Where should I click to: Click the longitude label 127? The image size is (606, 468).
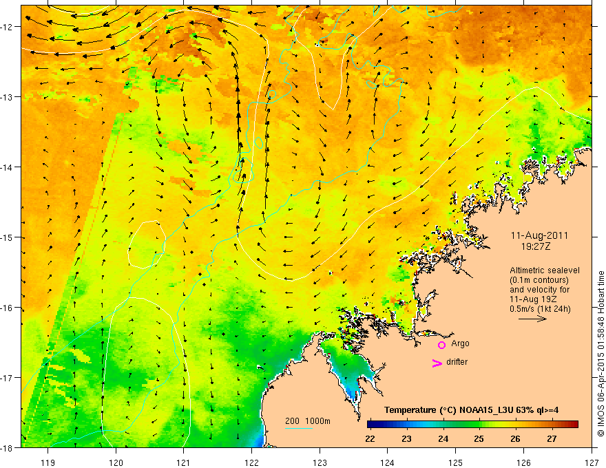[x=592, y=462]
